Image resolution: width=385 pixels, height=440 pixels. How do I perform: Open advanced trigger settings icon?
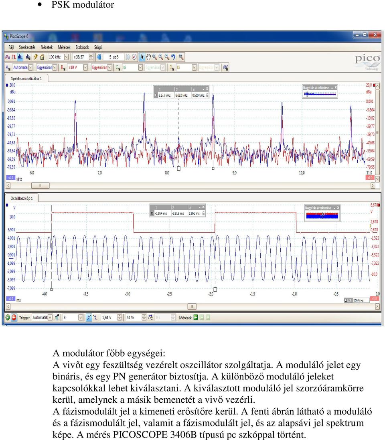[x=57, y=317]
